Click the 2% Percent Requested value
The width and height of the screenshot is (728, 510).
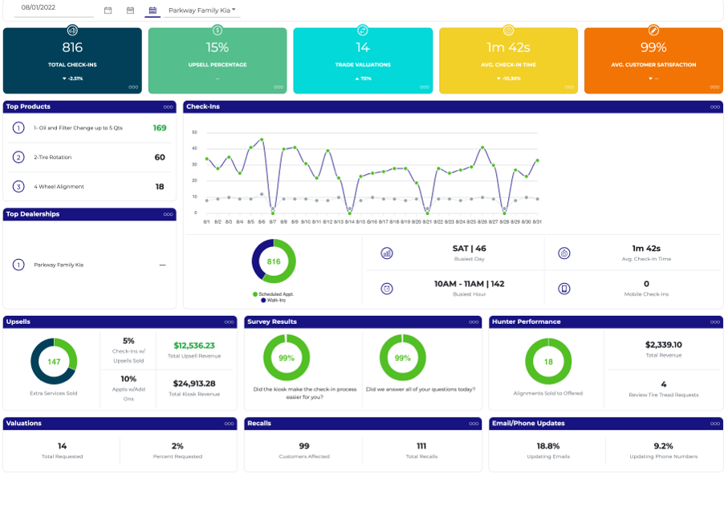[177, 446]
